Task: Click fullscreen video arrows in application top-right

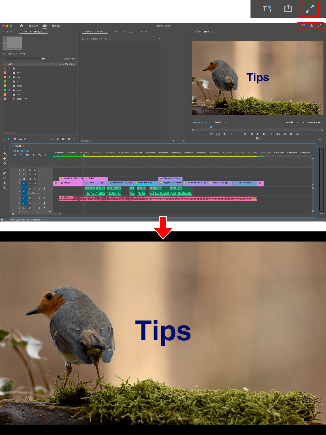Action: click(x=319, y=26)
